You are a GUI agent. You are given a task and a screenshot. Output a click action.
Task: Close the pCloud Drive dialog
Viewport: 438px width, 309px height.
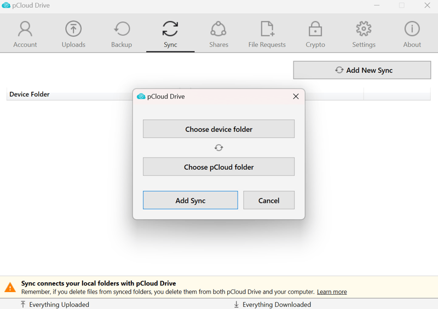point(296,97)
